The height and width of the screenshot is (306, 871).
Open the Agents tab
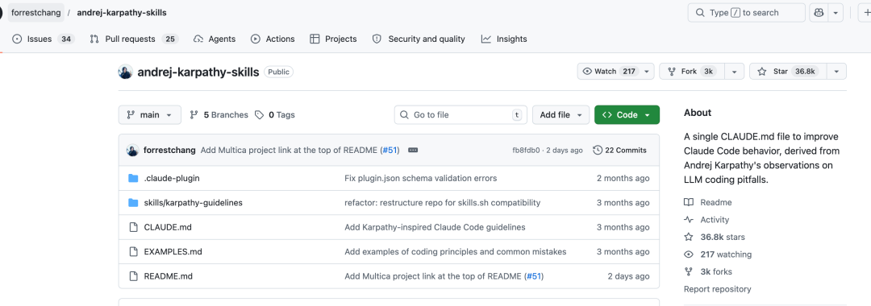click(x=215, y=39)
